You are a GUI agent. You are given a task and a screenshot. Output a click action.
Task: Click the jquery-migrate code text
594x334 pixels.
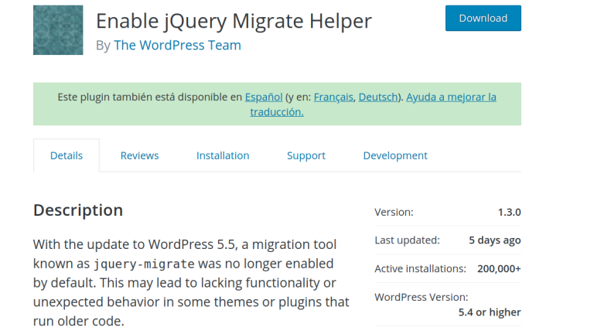click(x=144, y=264)
